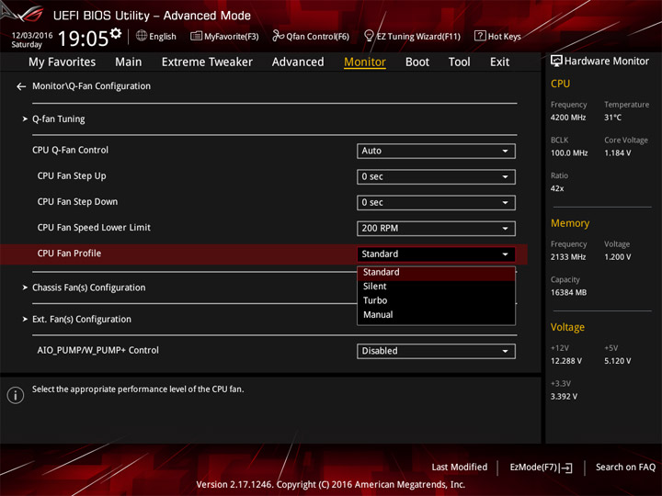Open CPU Fan Speed Lower Limit dropdown
This screenshot has width=662, height=496.
click(436, 228)
